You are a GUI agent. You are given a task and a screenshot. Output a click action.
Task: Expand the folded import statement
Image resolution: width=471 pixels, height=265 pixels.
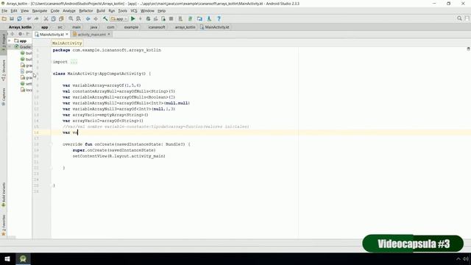pyautogui.click(x=74, y=62)
